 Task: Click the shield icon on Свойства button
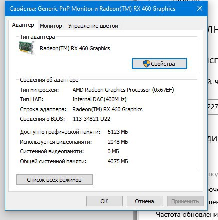coord(147,64)
